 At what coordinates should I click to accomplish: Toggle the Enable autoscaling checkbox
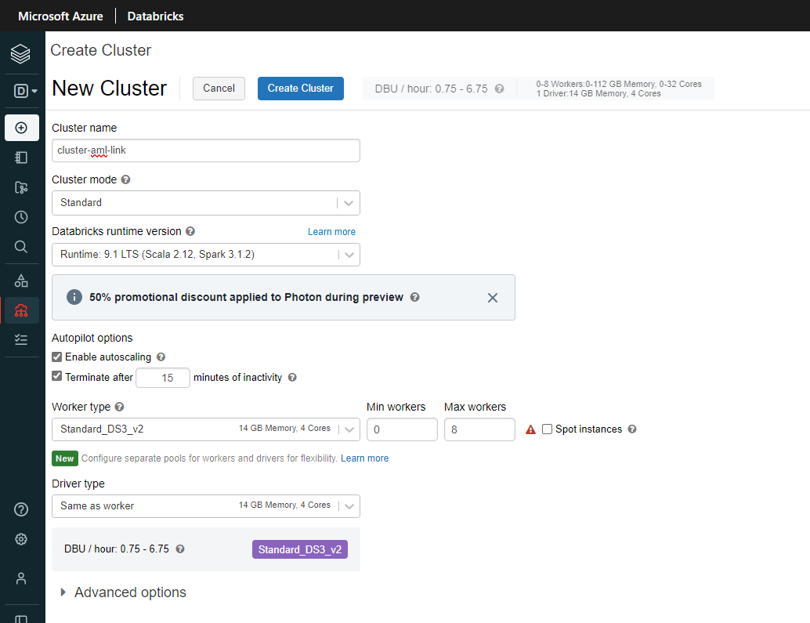[x=57, y=357]
